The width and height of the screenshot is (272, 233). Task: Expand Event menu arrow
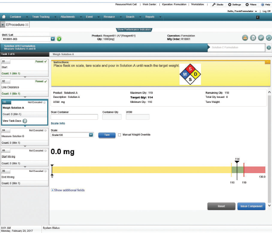point(99,17)
